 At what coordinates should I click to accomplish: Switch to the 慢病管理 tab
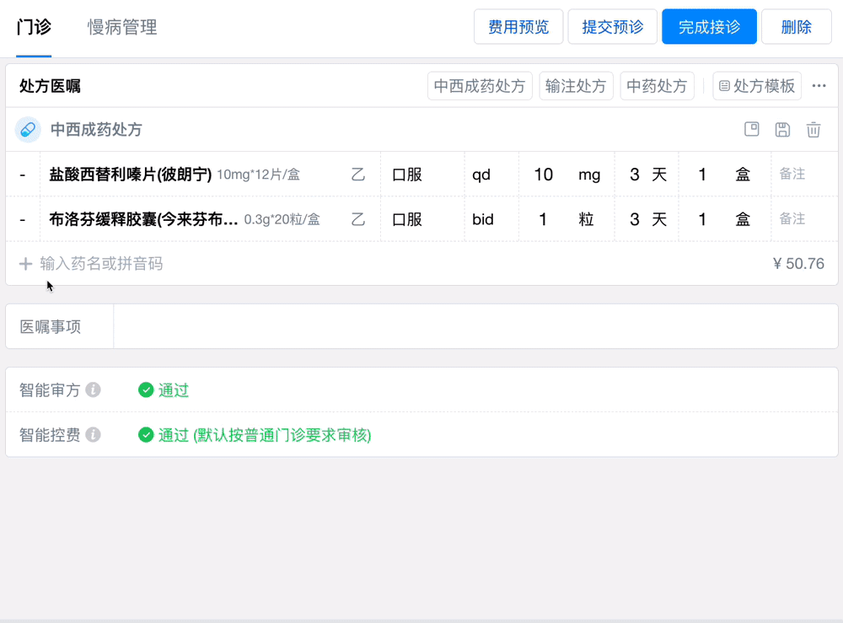(x=122, y=27)
